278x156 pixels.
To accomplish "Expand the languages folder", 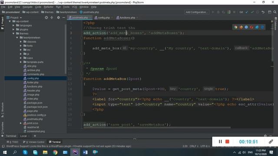I will click(x=13, y=26).
